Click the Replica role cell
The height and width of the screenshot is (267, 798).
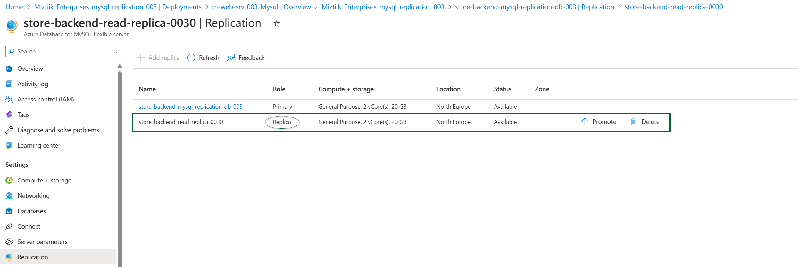pyautogui.click(x=282, y=122)
